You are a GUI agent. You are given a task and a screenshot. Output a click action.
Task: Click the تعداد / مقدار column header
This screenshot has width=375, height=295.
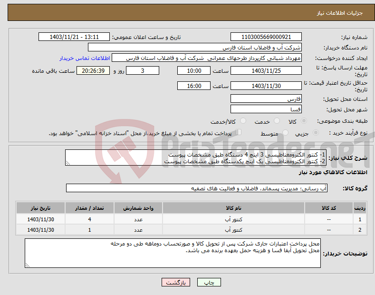pyautogui.click(x=89, y=208)
